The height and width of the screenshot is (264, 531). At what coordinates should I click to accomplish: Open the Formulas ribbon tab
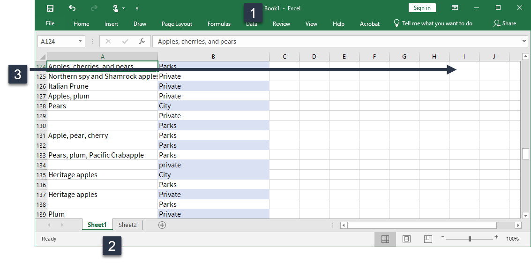[x=219, y=24]
